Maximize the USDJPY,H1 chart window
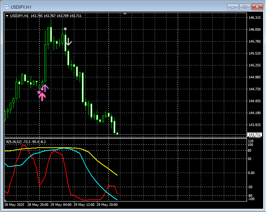This screenshot has height=212, width=266. click(245, 7)
